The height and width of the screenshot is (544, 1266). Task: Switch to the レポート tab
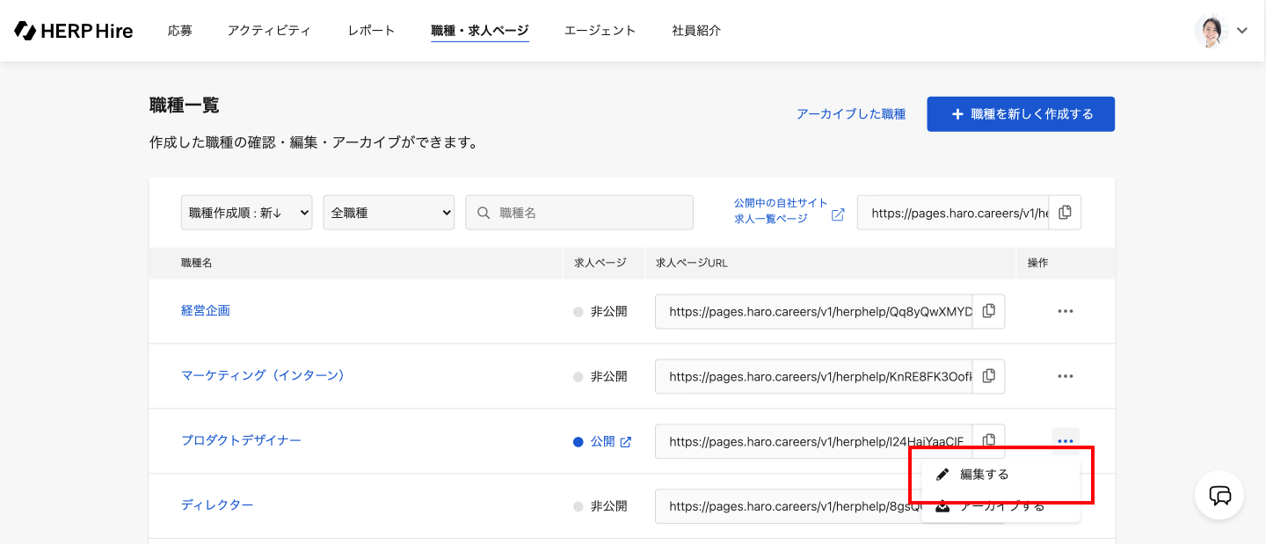[371, 31]
